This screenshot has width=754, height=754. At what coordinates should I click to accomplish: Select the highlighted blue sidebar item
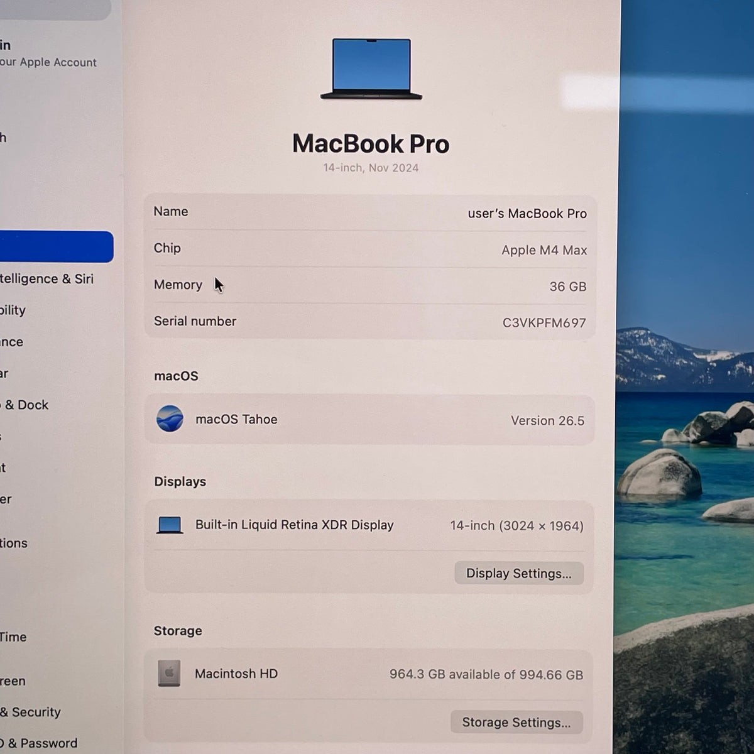point(57,247)
